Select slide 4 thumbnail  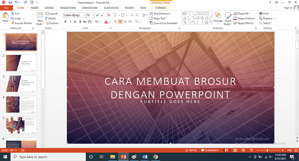(x=21, y=104)
